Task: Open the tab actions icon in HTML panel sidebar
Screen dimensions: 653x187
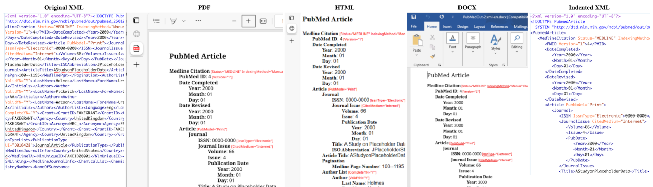Action: coord(292,18)
